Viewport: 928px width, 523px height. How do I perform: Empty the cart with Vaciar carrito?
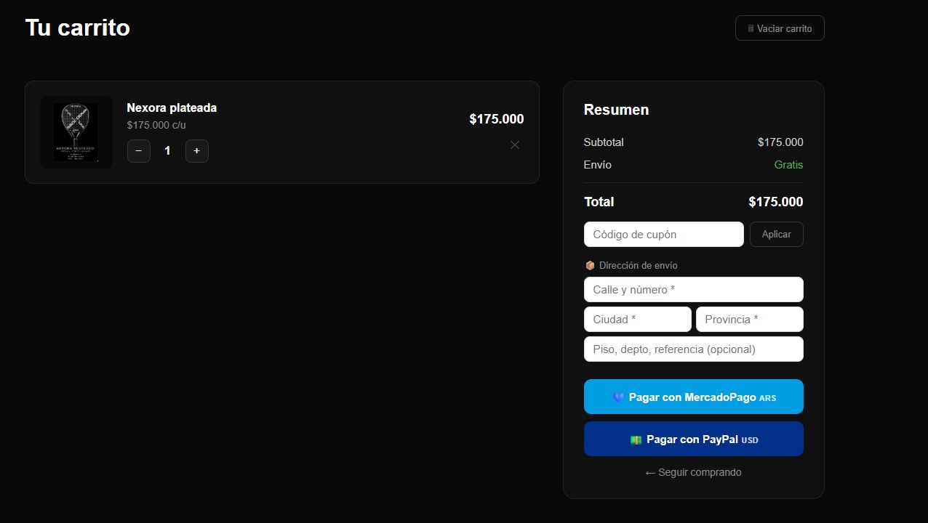(780, 28)
